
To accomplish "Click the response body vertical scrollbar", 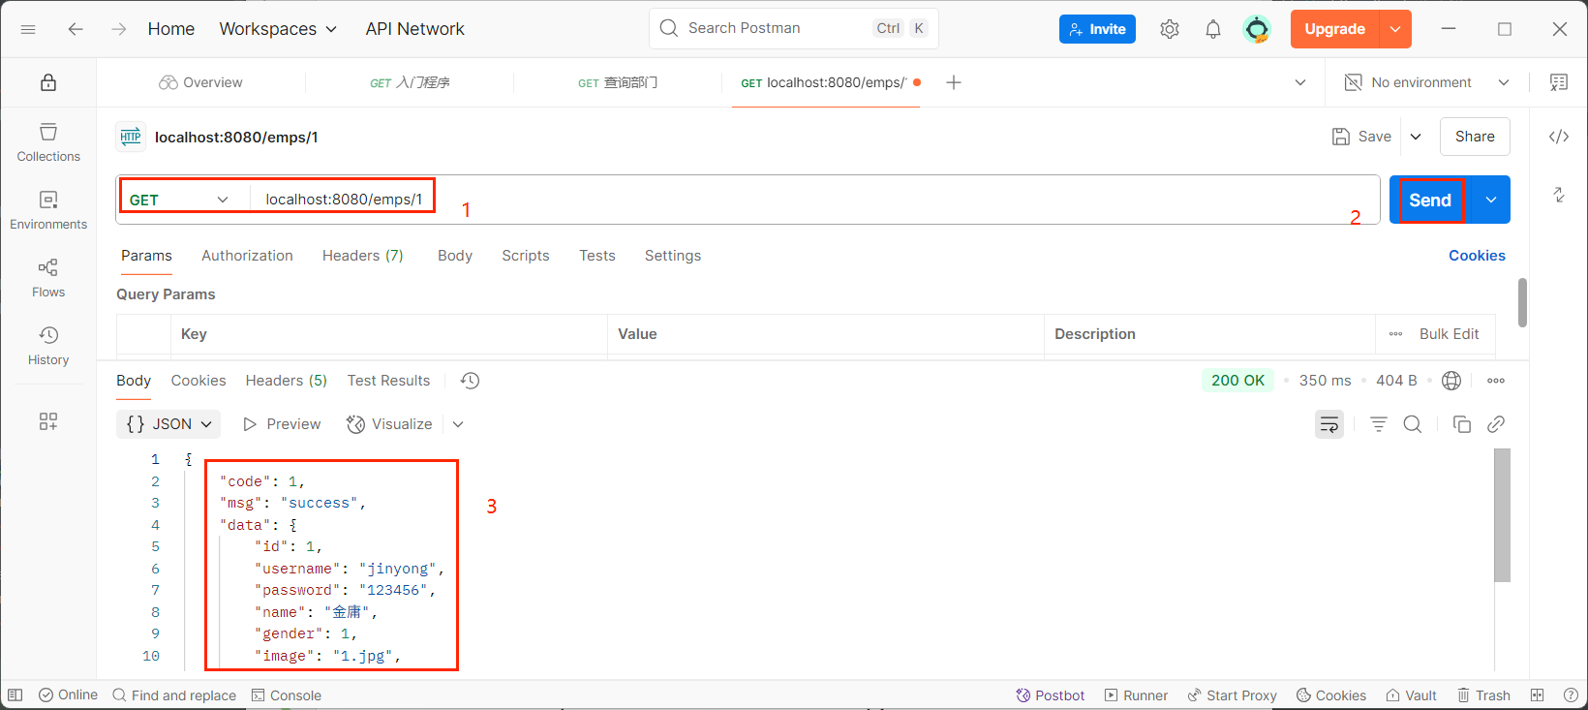I will (x=1502, y=515).
